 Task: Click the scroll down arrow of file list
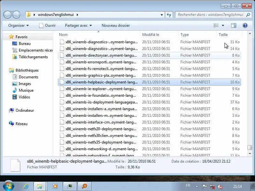click(x=250, y=153)
